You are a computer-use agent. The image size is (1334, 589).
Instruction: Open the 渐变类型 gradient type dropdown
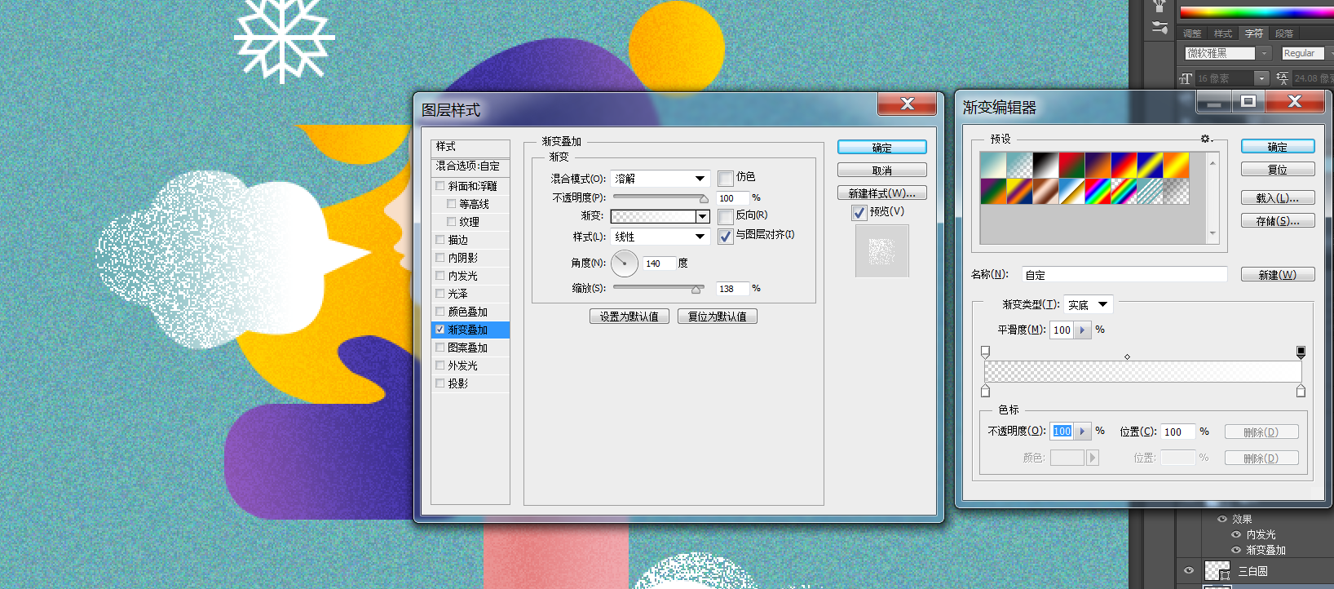(x=1089, y=304)
